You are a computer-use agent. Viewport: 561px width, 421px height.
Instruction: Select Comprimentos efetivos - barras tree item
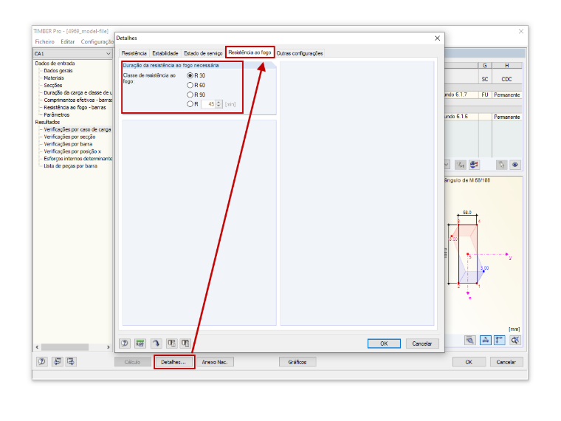click(78, 100)
